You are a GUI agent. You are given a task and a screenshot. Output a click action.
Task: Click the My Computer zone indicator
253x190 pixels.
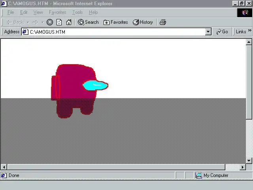click(x=212, y=175)
